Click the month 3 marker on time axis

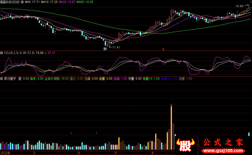tap(35, 153)
